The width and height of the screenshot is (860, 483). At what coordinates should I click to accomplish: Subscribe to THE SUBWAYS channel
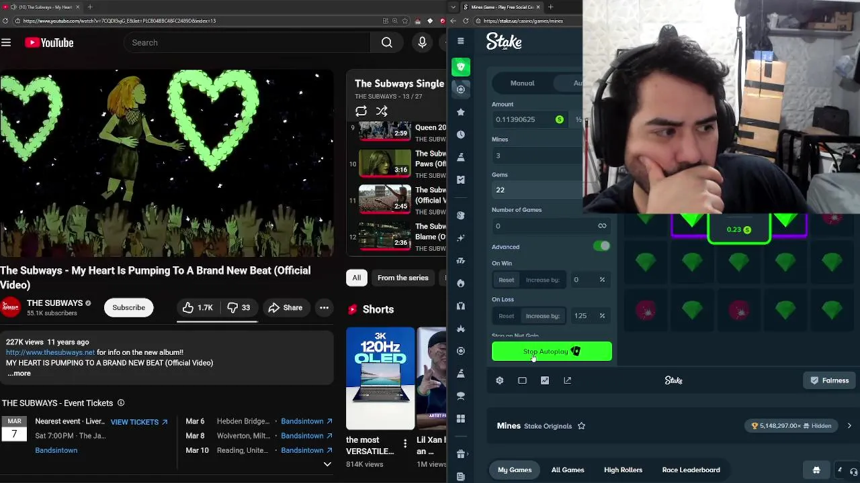(x=128, y=307)
